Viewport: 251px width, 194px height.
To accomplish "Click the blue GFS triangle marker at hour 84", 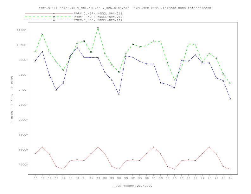I will [x=230, y=99].
